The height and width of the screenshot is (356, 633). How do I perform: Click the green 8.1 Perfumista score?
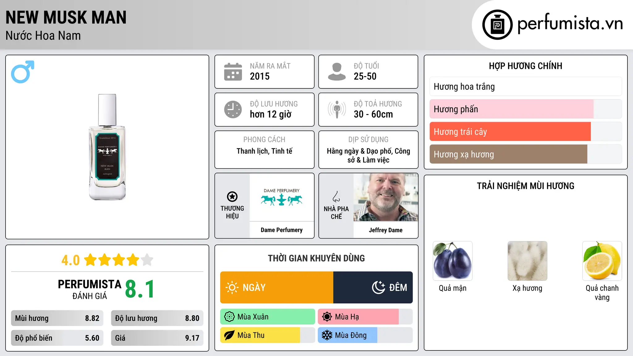point(140,289)
